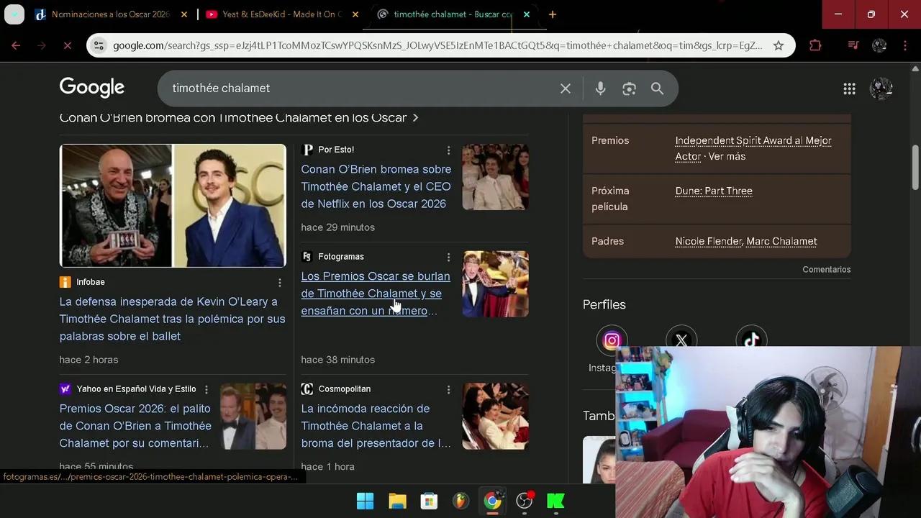Open X profile icon

point(681,340)
